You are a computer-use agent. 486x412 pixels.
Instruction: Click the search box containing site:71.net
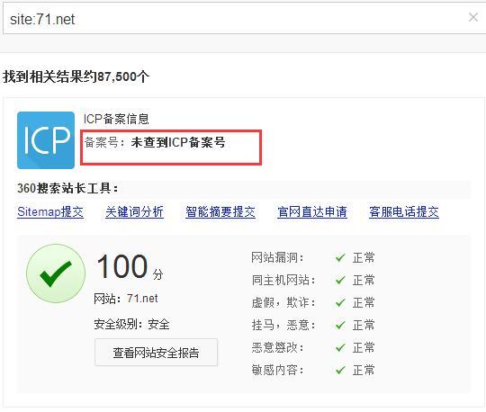pos(244,19)
